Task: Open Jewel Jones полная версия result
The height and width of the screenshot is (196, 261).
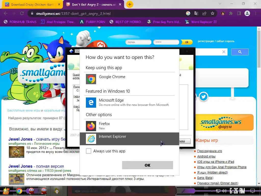Action: 36,166
